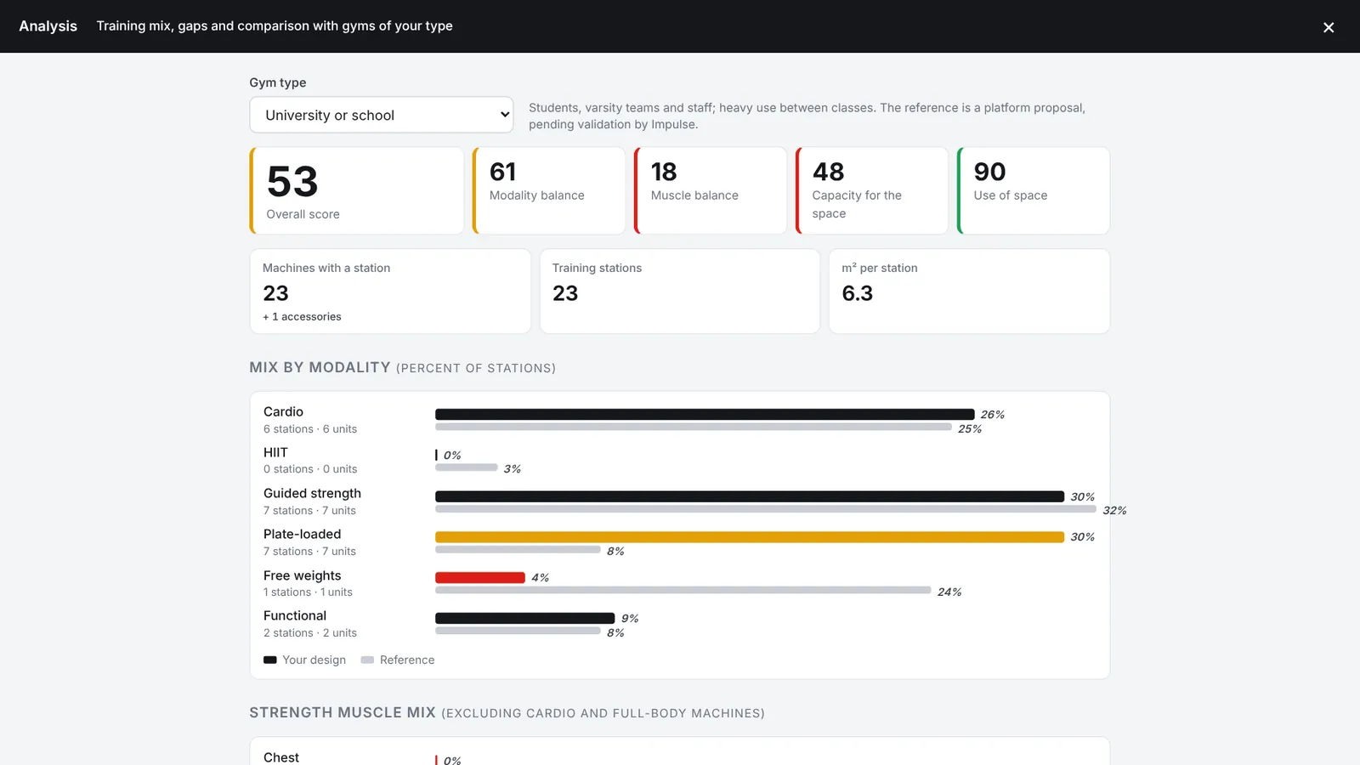Viewport: 1360px width, 765px height.
Task: Click the m² per station tile
Action: [x=969, y=291]
